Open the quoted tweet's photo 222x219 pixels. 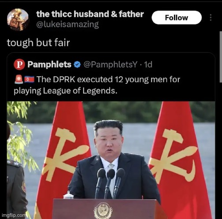111,160
